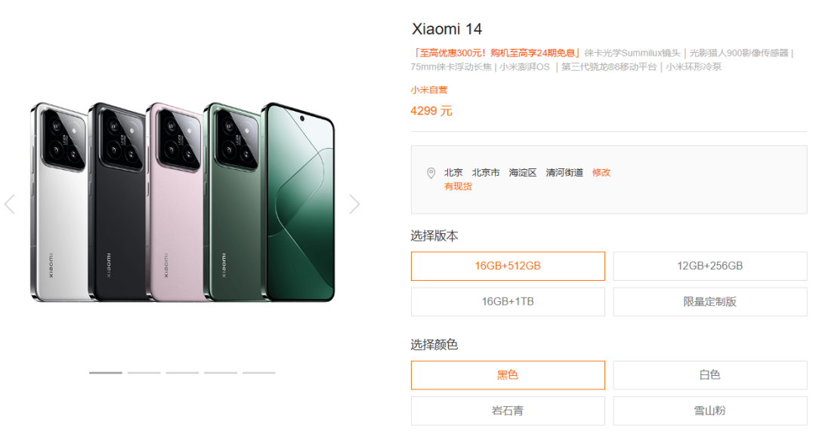Click 修改 to change the delivery address
This screenshot has width=816, height=434.
click(601, 173)
